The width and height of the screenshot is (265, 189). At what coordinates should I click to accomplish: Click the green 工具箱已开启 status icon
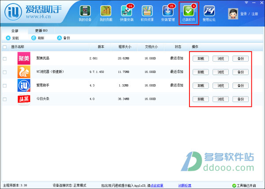[234, 185]
